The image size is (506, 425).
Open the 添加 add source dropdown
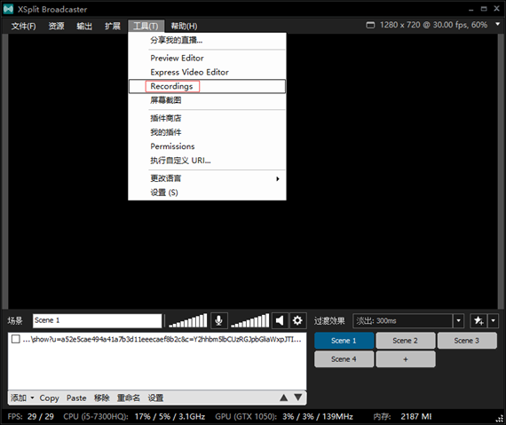[22, 397]
